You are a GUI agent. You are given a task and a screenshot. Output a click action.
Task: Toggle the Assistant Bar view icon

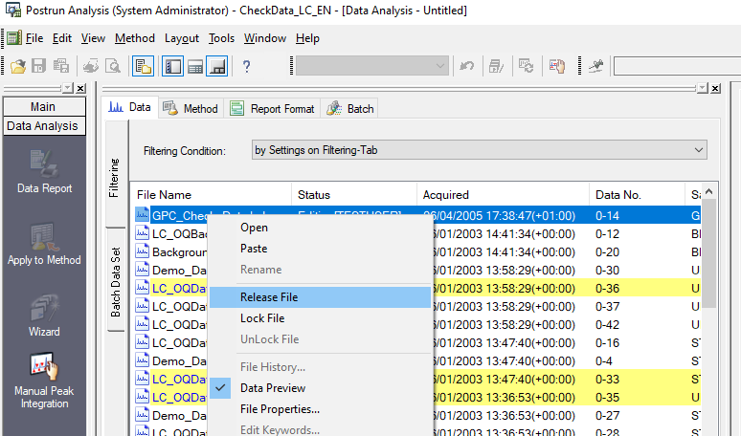point(172,66)
